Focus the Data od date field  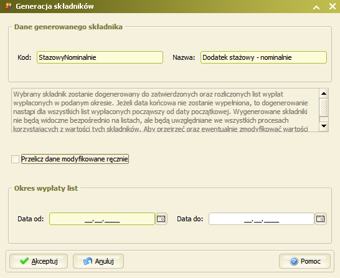click(x=102, y=219)
